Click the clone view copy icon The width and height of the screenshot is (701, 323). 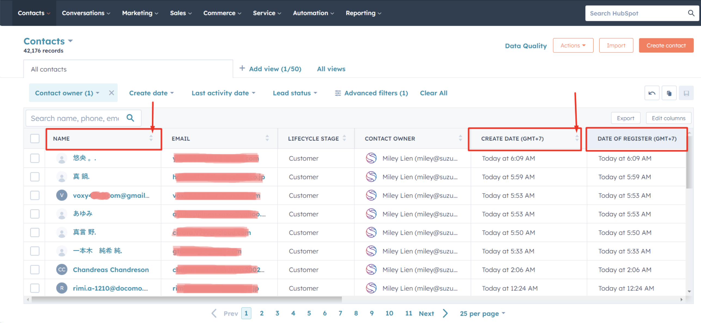point(669,93)
